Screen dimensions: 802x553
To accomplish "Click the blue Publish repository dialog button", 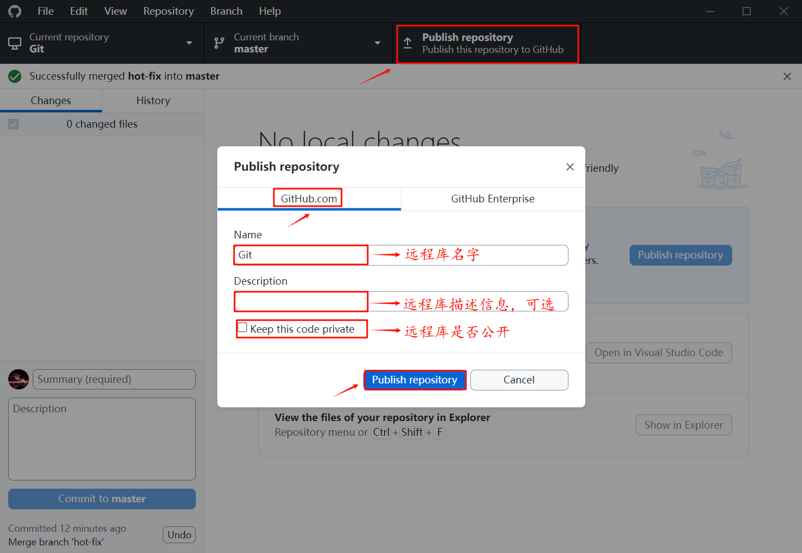I will (415, 380).
